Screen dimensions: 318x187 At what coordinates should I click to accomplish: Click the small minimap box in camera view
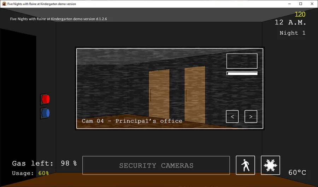pos(242,61)
